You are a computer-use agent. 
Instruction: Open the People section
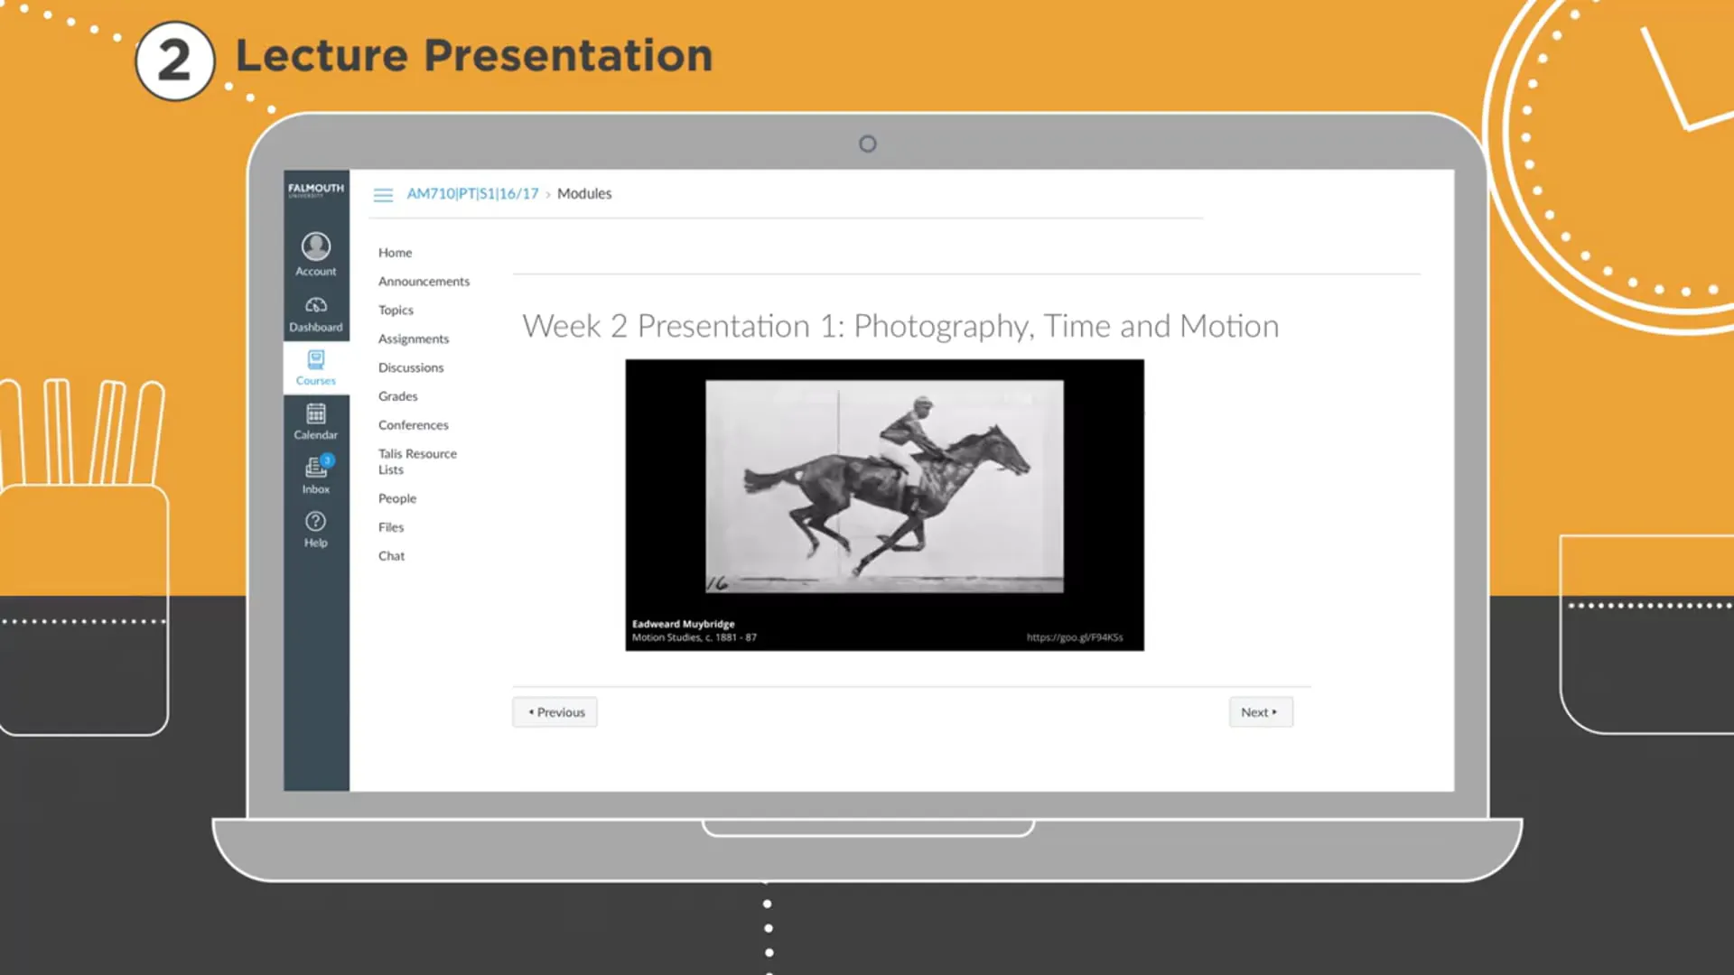(397, 498)
